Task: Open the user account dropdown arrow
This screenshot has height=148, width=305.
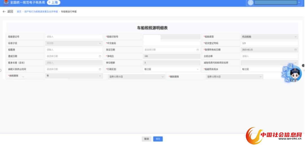Action: point(299,3)
